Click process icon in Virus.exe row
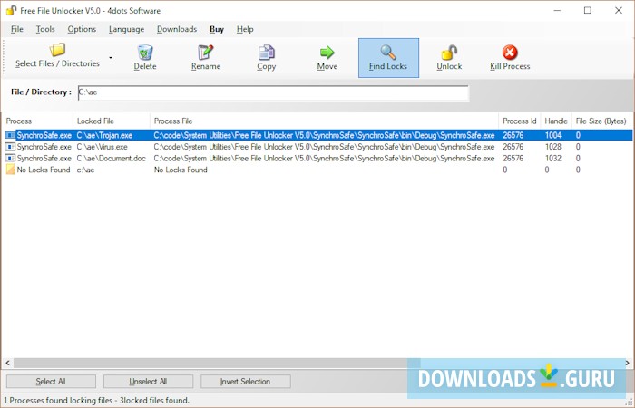635x408 pixels. pos(10,147)
